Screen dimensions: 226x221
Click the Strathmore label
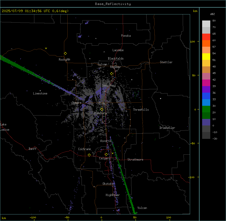click(135, 160)
